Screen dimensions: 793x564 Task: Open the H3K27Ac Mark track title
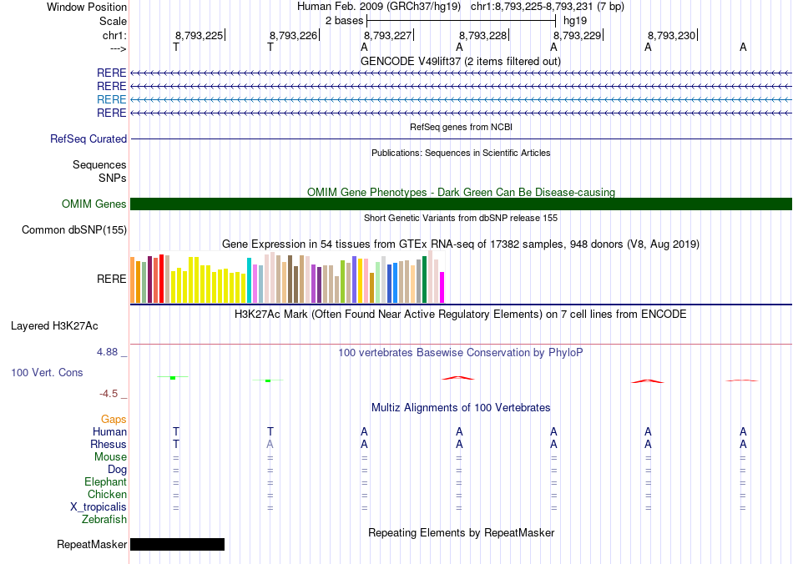(x=461, y=315)
